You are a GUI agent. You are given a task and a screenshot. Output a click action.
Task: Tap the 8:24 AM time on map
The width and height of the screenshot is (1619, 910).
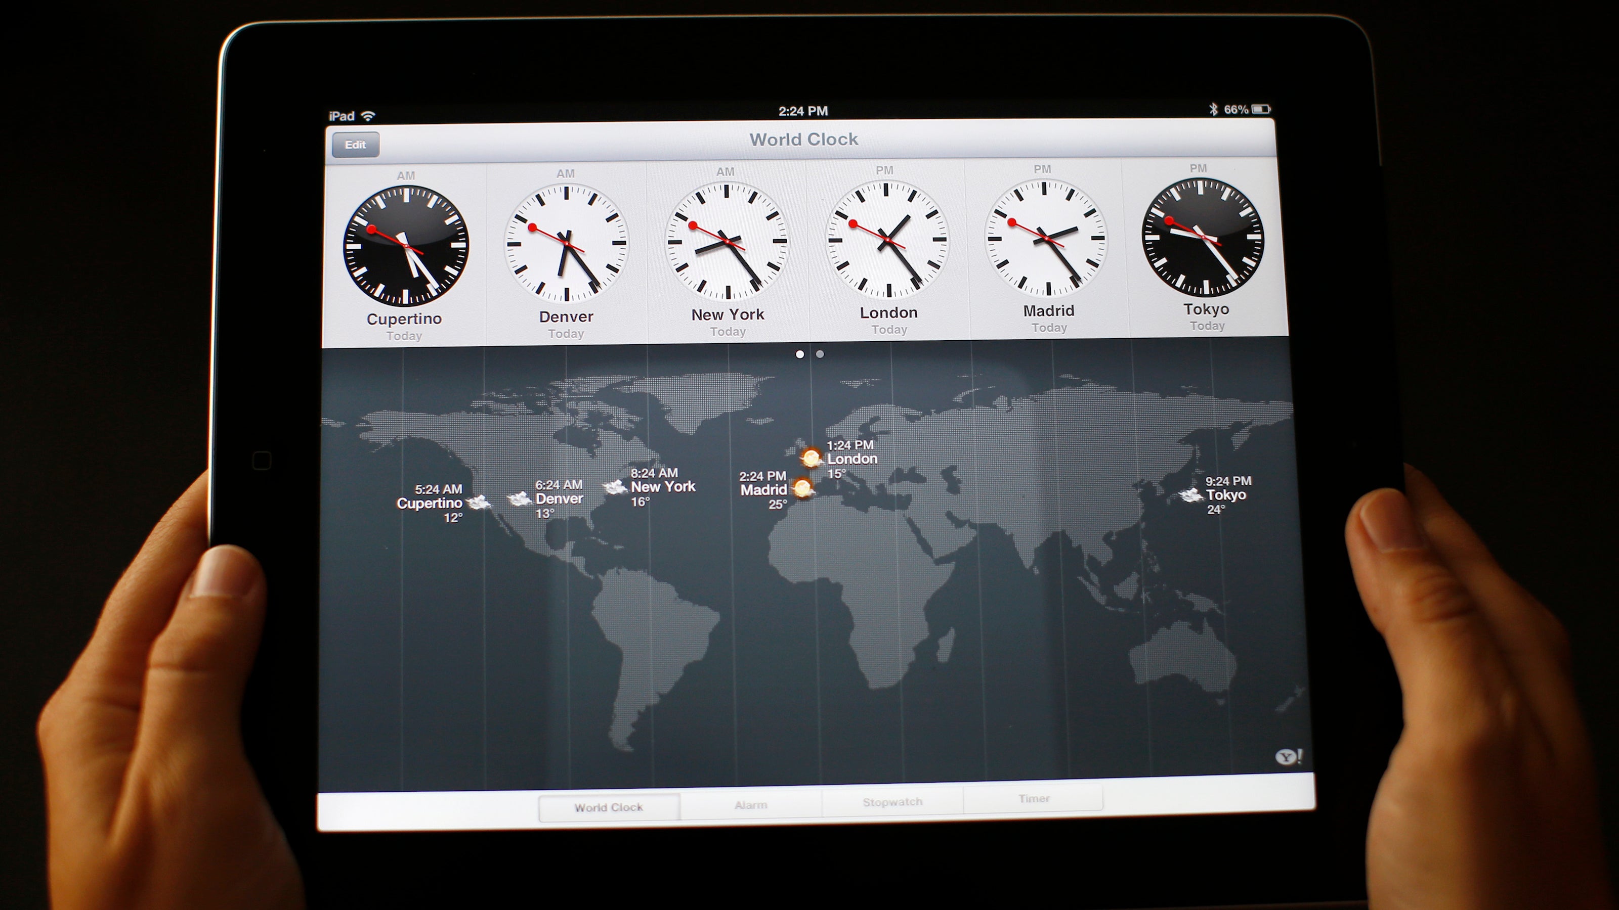[654, 473]
